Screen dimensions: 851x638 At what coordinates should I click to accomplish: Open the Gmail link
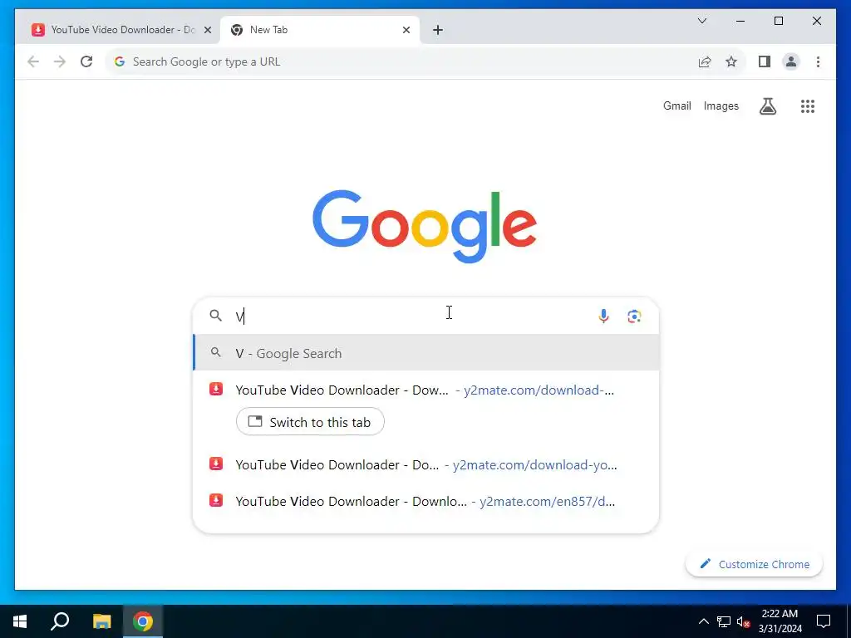click(x=676, y=106)
